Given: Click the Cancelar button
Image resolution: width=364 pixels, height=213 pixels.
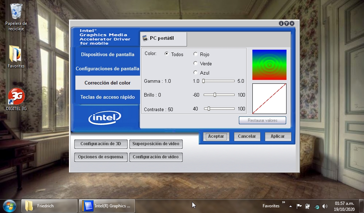Looking at the screenshot, I should point(247,136).
